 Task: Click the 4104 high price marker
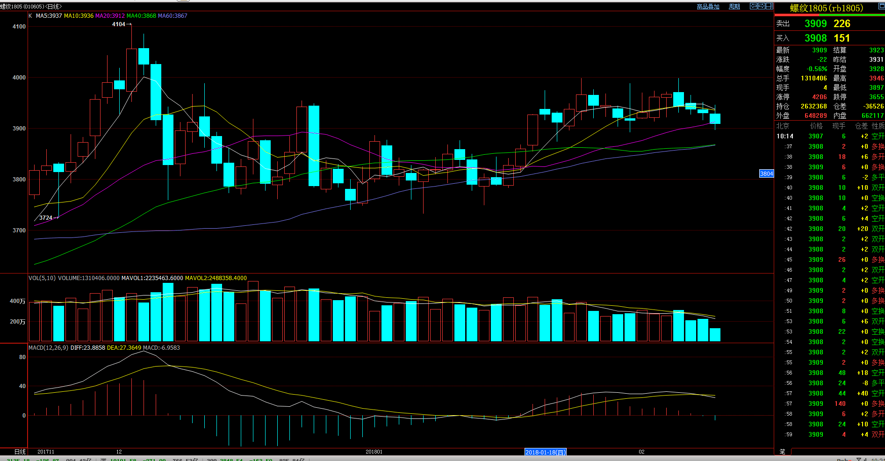point(119,24)
